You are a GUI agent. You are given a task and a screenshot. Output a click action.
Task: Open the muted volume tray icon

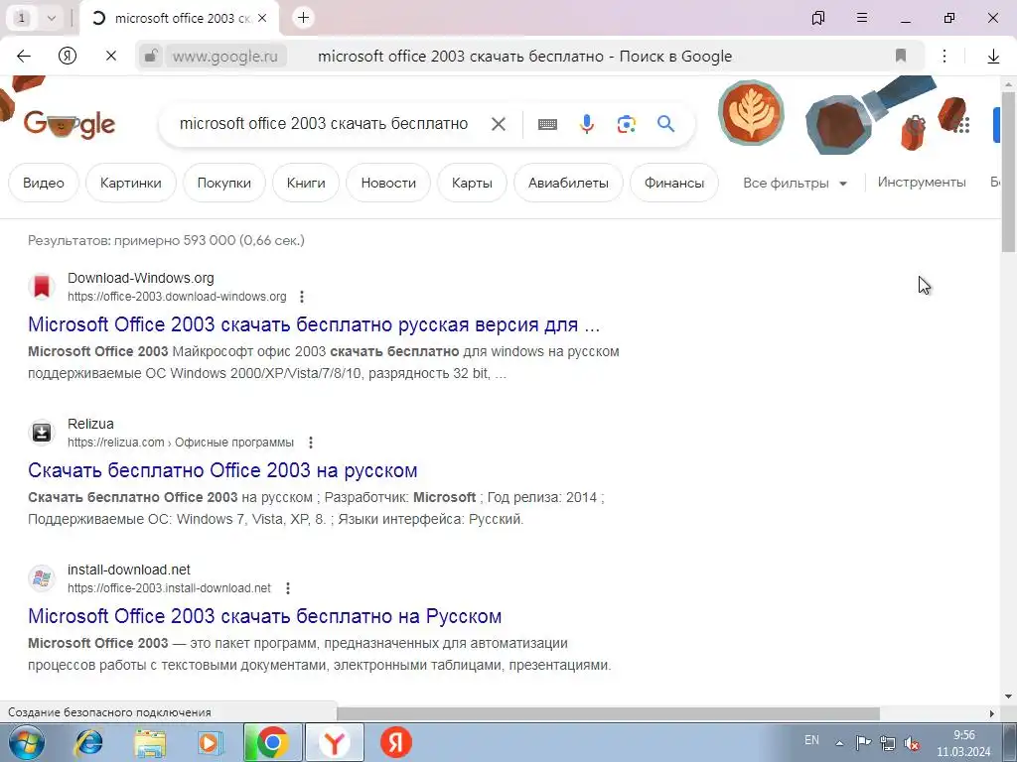pos(912,743)
